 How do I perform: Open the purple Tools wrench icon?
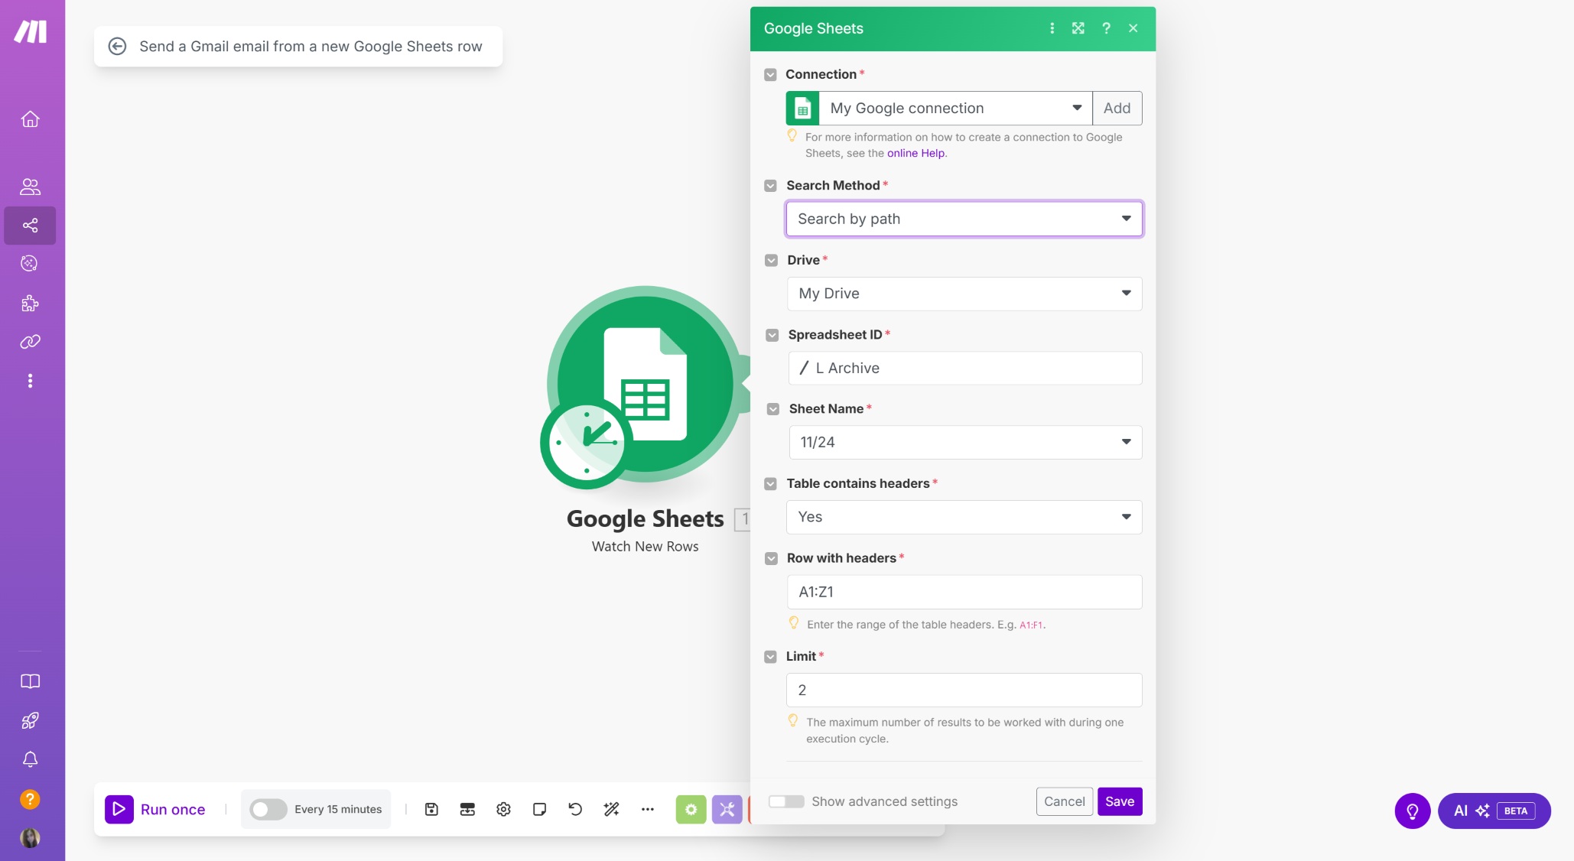pyautogui.click(x=727, y=809)
